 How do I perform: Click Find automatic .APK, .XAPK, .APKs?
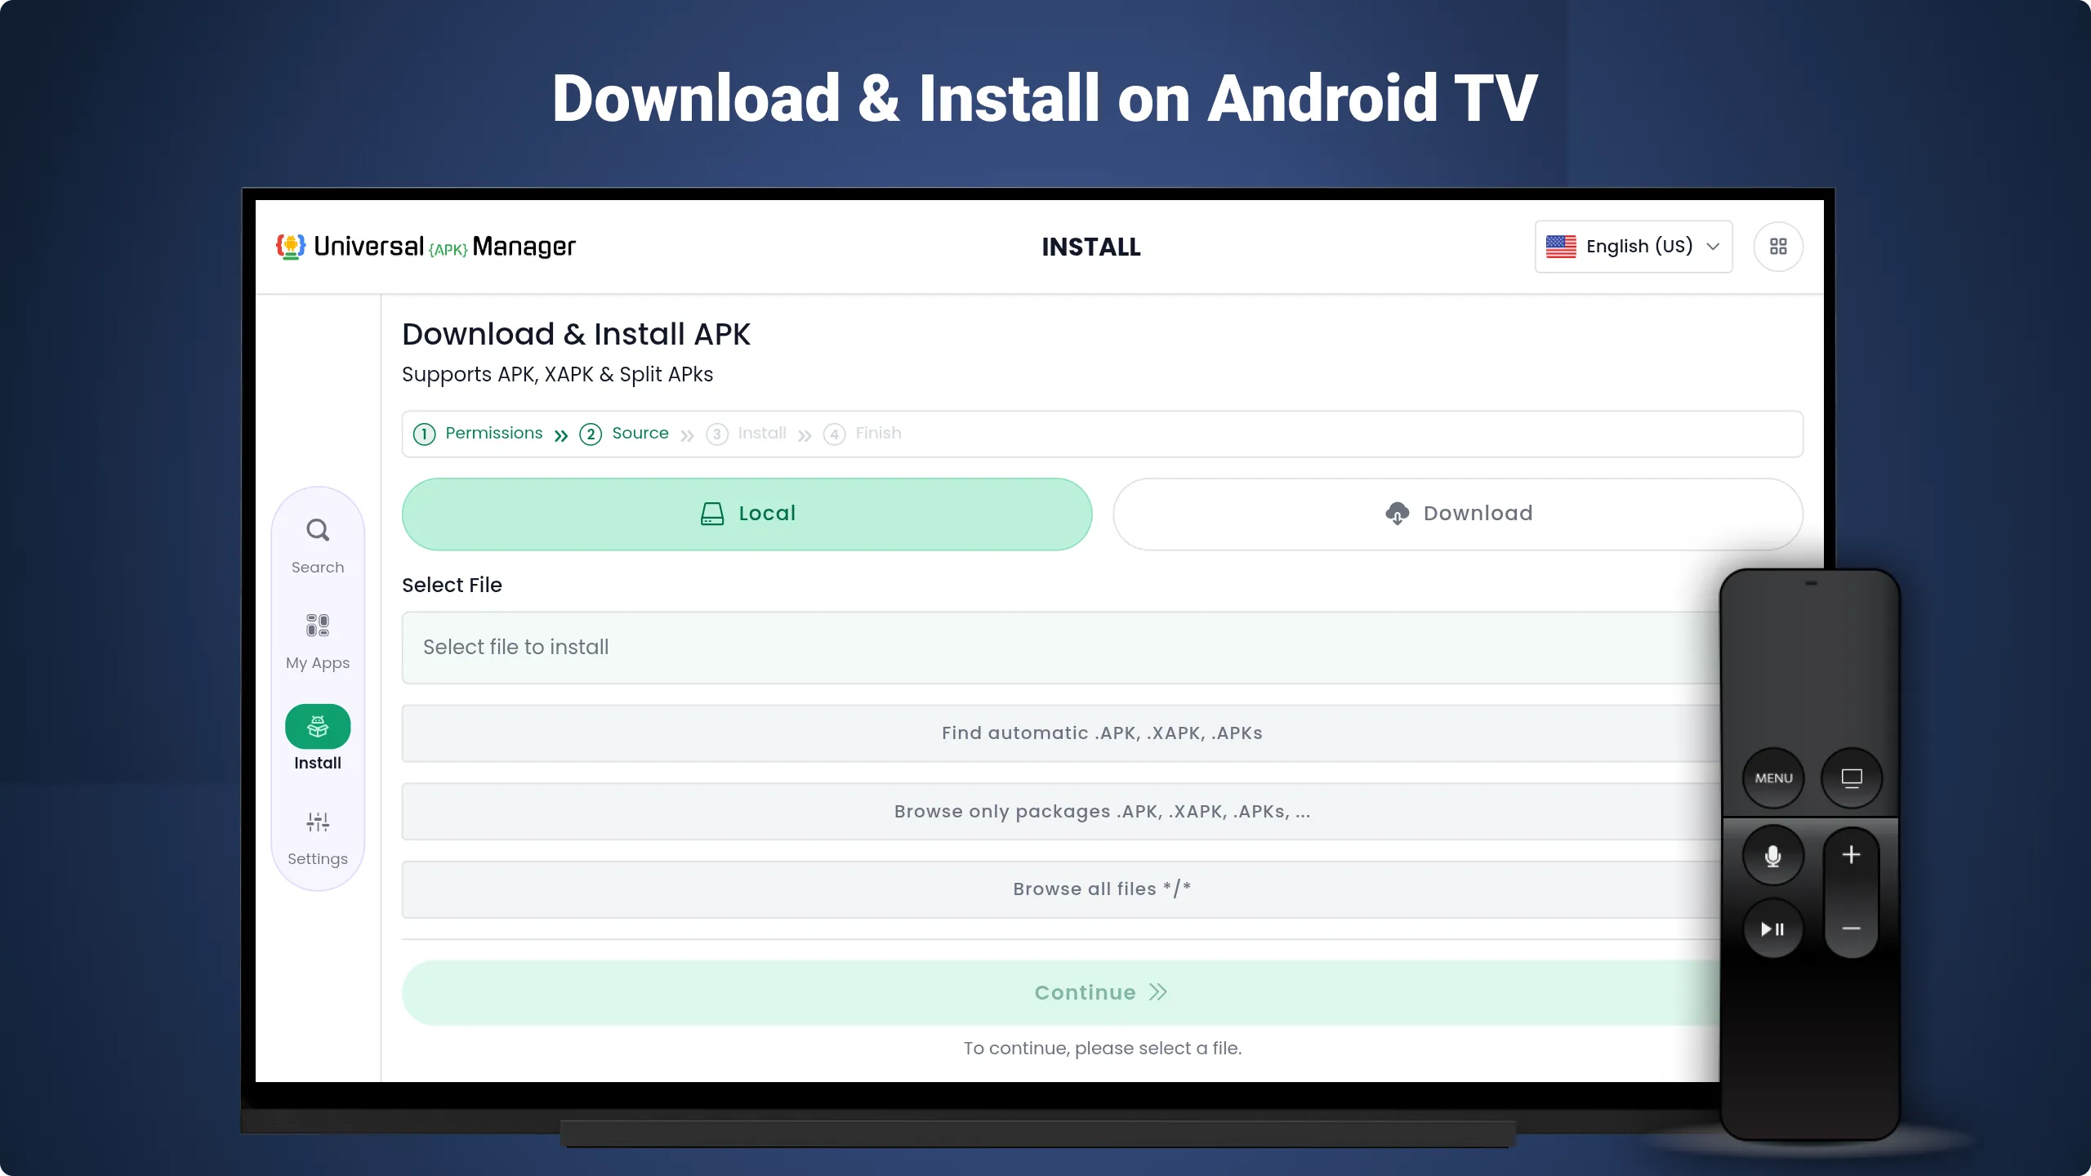[1101, 733]
